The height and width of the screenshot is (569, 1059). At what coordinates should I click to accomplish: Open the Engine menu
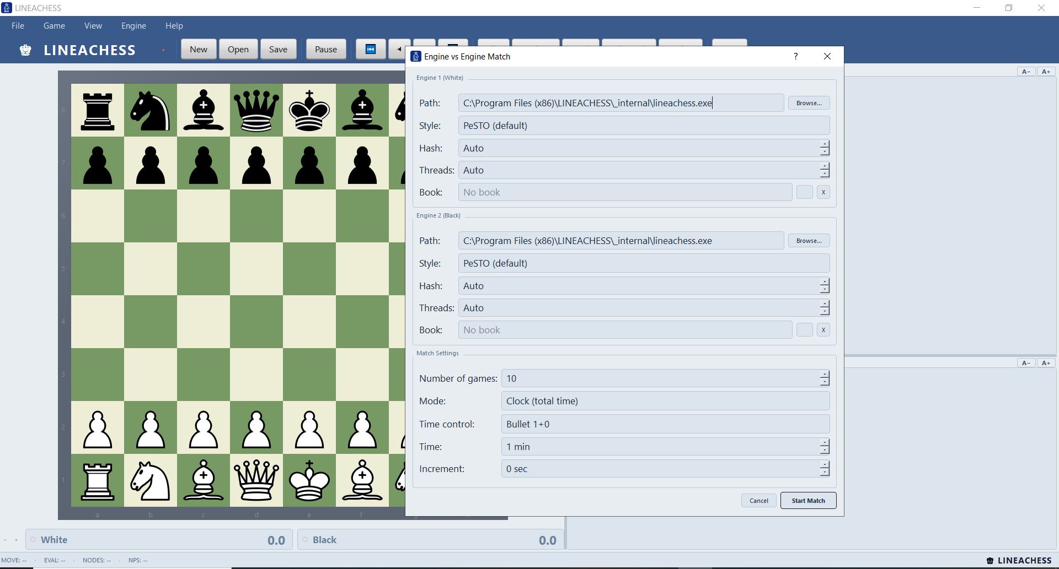[133, 25]
